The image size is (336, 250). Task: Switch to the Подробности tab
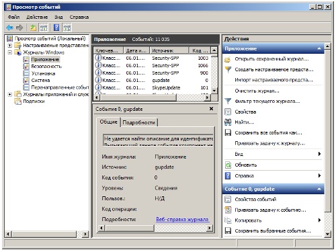[x=139, y=122]
